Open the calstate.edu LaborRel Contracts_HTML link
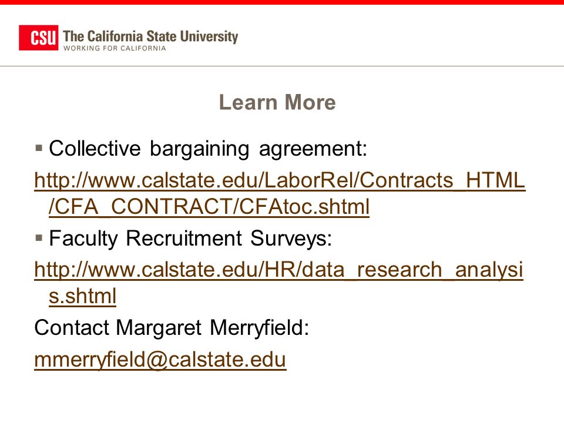Screen dimensions: 564x423 click(x=280, y=180)
